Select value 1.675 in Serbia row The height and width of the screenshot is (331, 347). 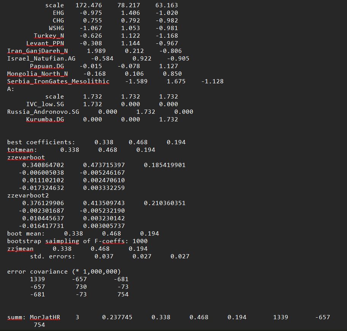coord(176,81)
